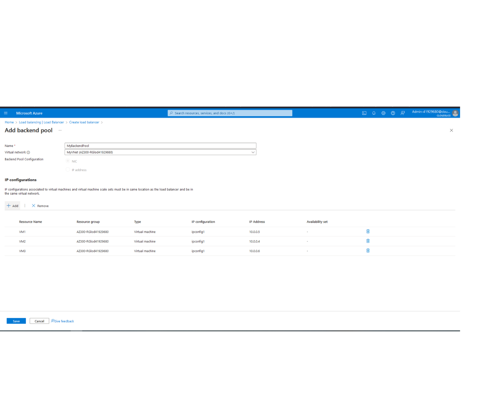Click IP address 10.0.0.4
Viewport: 504px width, 403px height.
pyautogui.click(x=254, y=241)
